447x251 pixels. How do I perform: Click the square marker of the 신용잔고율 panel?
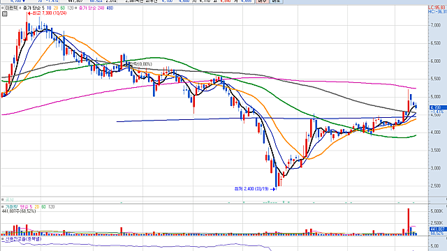coord(3,239)
